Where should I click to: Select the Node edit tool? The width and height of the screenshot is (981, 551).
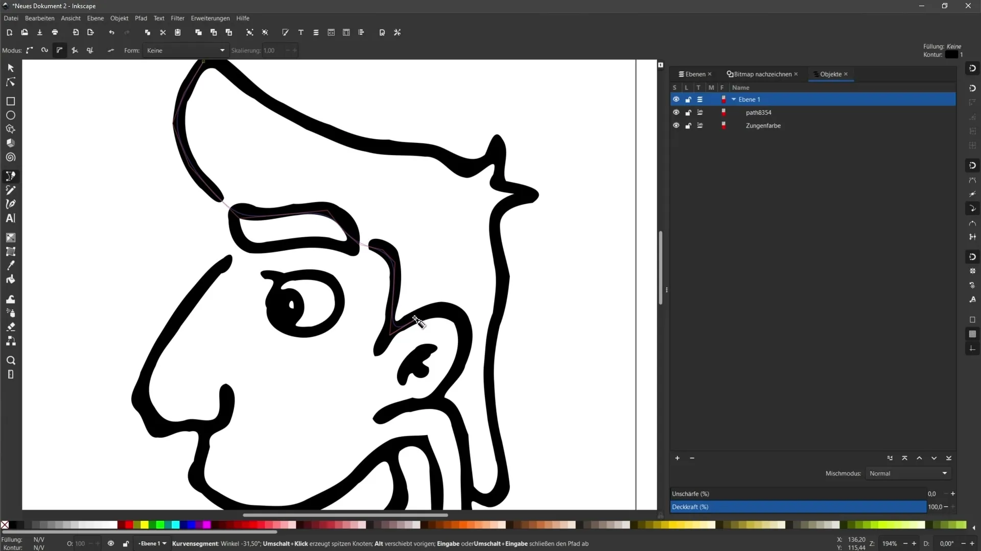(10, 81)
